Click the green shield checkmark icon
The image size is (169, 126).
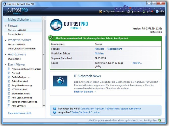[51, 38]
